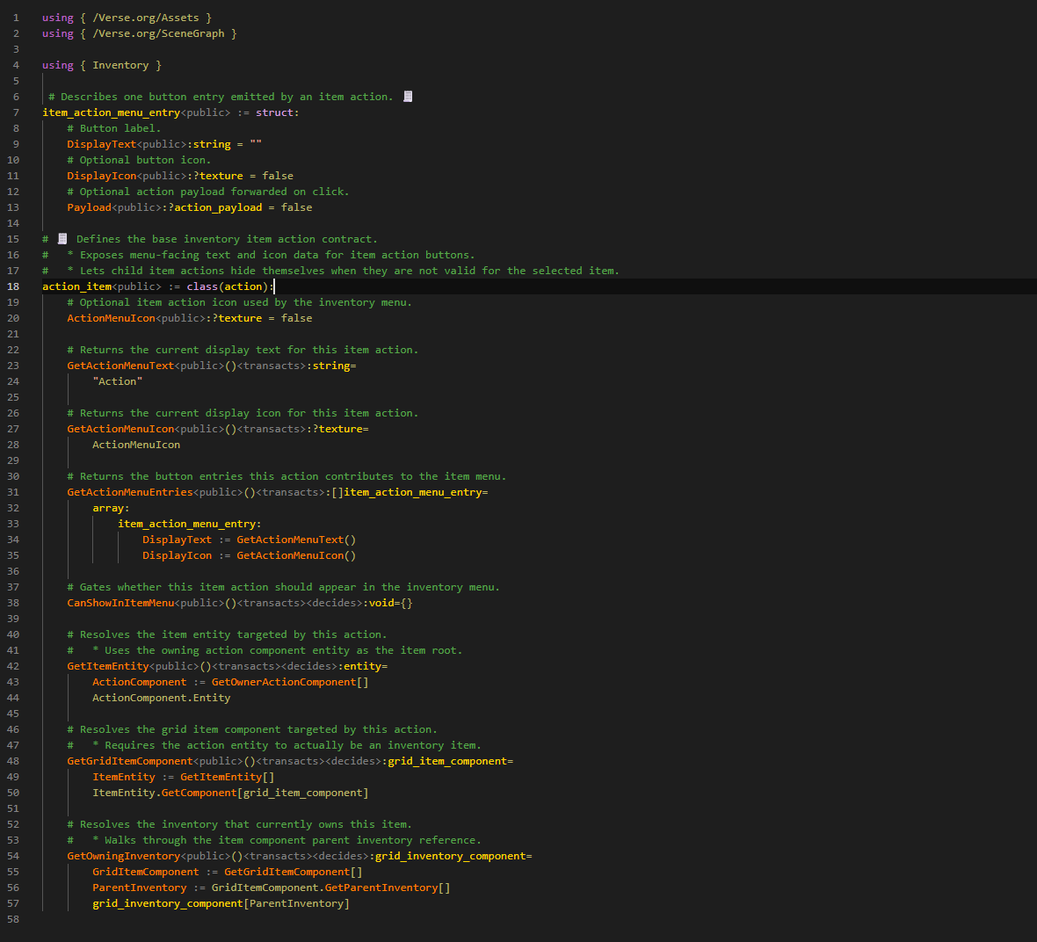Screen dimensions: 1037x942
Task: Click the document icon before 'Defines the base inventory'
Action: [x=62, y=239]
